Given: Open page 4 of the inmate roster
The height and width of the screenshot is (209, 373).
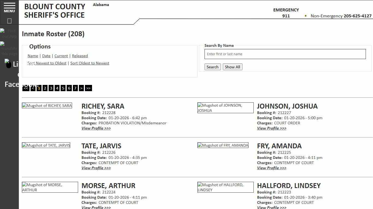Looking at the screenshot, I should coord(57,88).
